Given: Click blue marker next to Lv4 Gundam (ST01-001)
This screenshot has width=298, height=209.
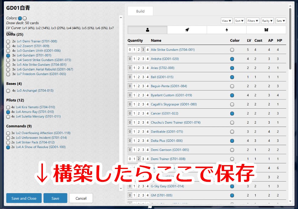Looking at the screenshot, I should tap(8, 56).
